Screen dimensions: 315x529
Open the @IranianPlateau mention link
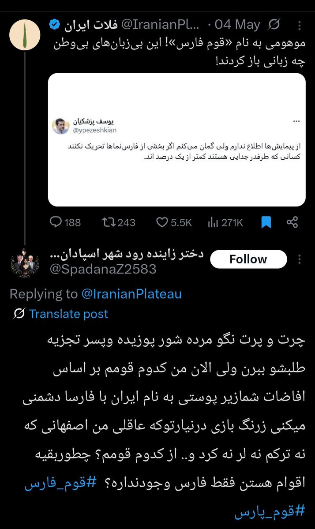[131, 294]
